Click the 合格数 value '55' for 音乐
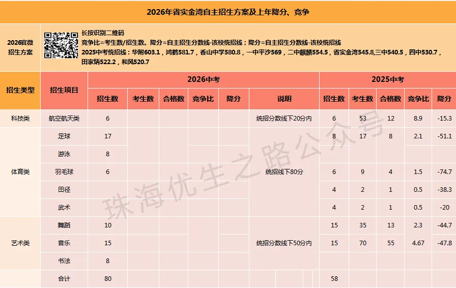456x288 pixels. pyautogui.click(x=390, y=243)
